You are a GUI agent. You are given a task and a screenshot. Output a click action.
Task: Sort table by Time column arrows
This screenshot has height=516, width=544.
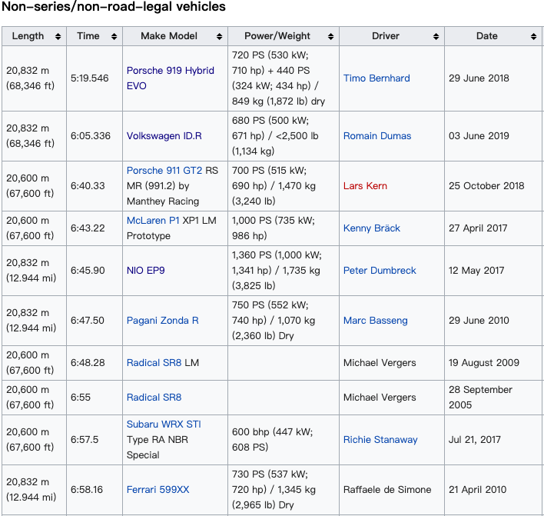coord(114,36)
